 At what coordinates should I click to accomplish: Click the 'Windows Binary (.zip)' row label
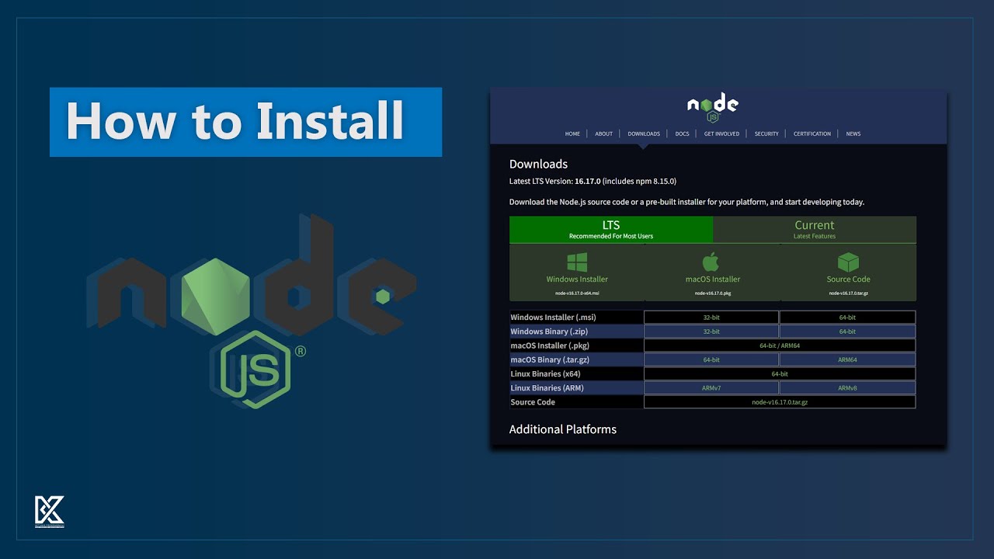pos(549,332)
